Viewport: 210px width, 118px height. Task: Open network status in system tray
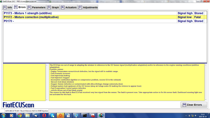(x=192, y=116)
